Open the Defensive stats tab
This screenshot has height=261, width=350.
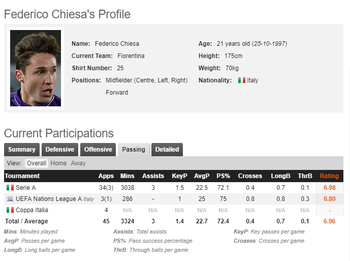click(60, 150)
